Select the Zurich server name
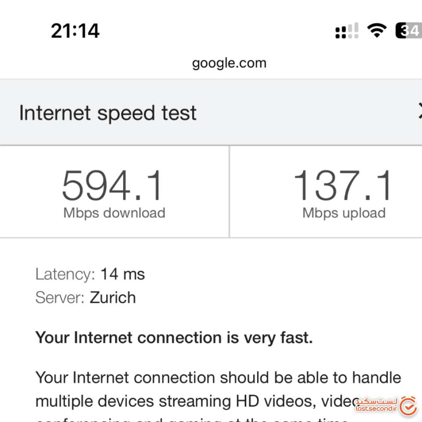This screenshot has width=422, height=422. click(113, 298)
